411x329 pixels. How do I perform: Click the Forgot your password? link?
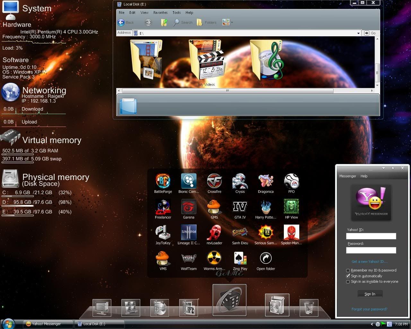coord(370,309)
